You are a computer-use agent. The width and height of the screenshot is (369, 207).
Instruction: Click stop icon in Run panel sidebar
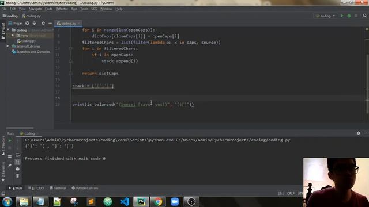[x=10, y=148]
